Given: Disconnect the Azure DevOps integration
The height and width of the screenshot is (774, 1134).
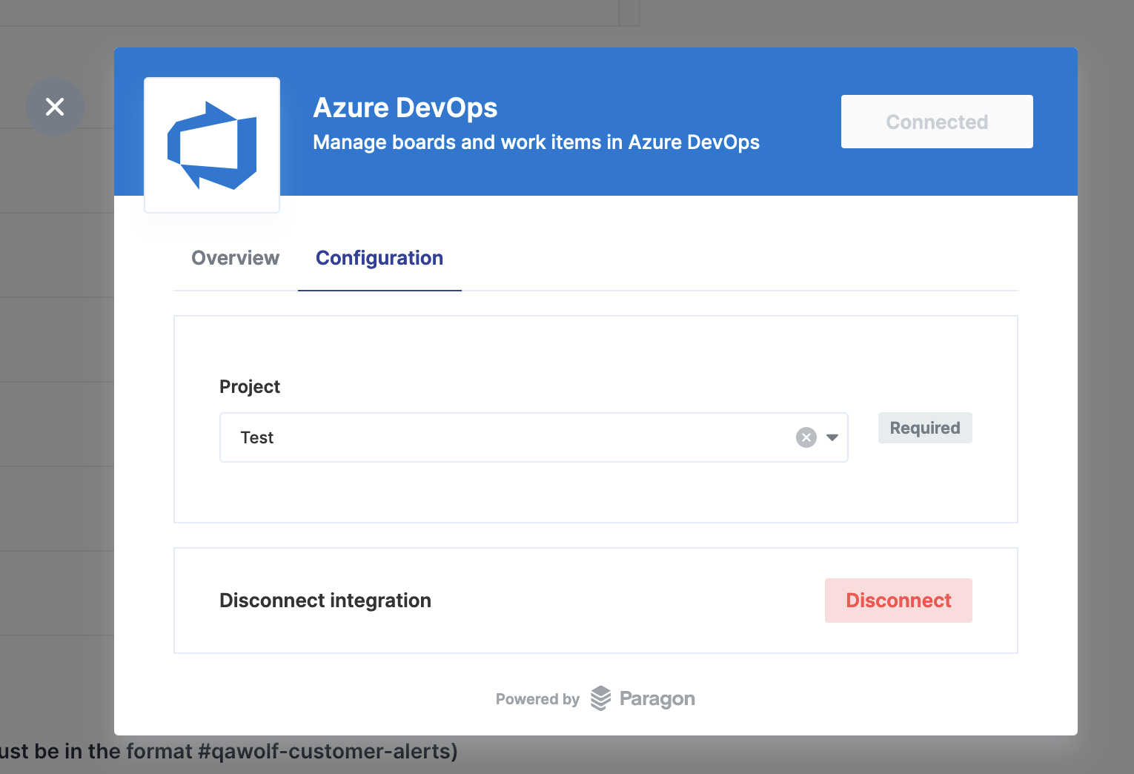Looking at the screenshot, I should coord(898,601).
